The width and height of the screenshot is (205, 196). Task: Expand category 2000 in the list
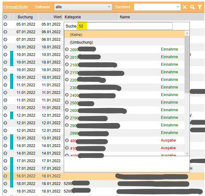(x=67, y=49)
